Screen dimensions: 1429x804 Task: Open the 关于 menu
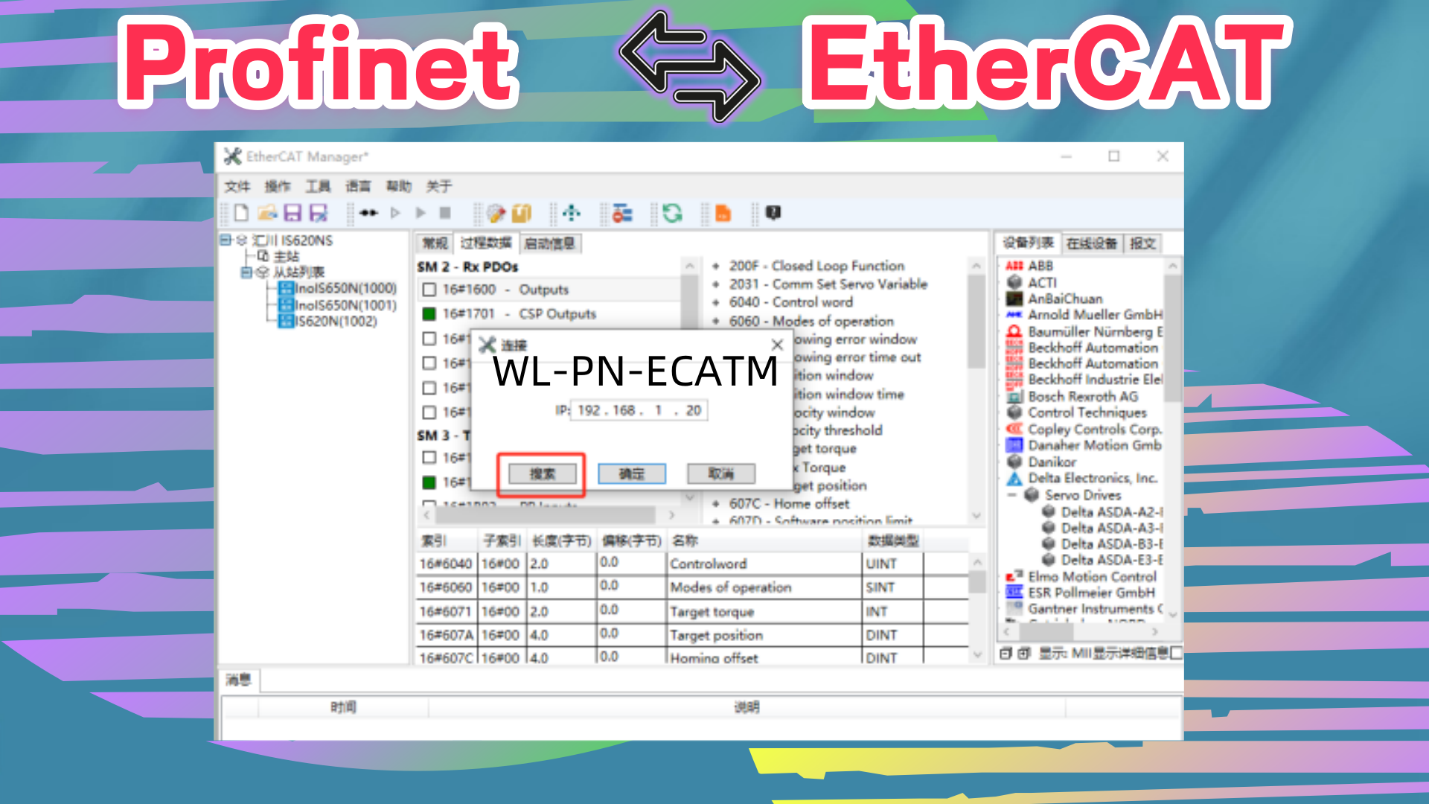(439, 186)
